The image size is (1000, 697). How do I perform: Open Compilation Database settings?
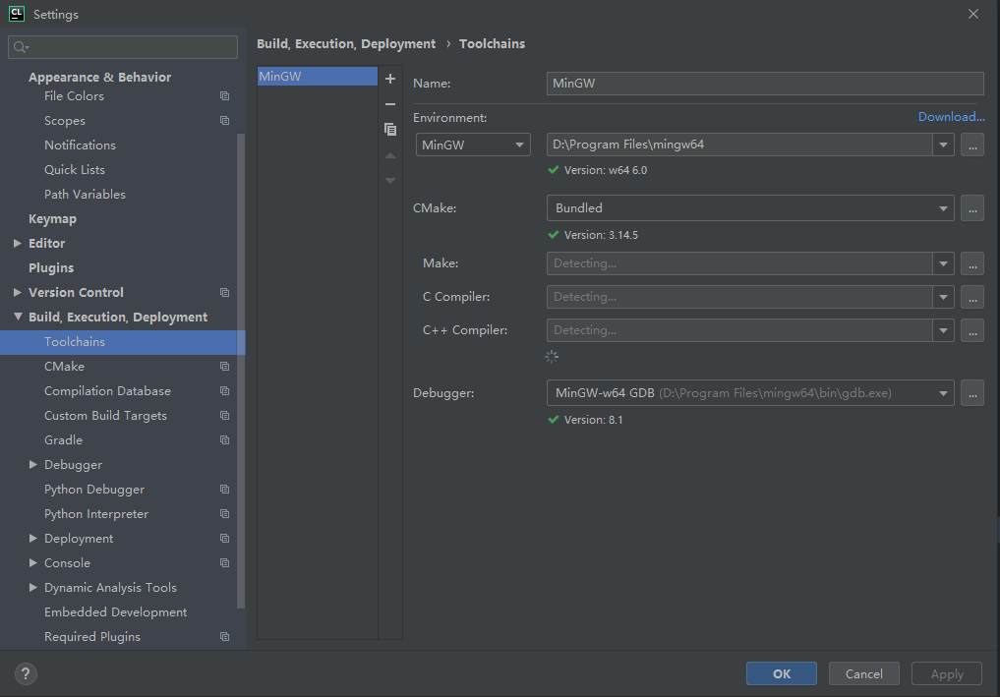point(107,391)
